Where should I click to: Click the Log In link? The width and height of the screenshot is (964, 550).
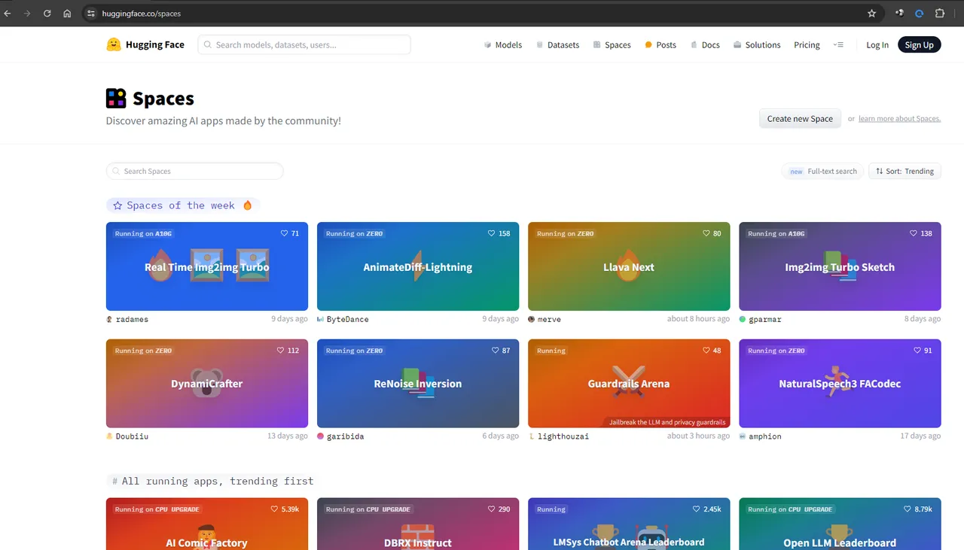[x=877, y=45]
